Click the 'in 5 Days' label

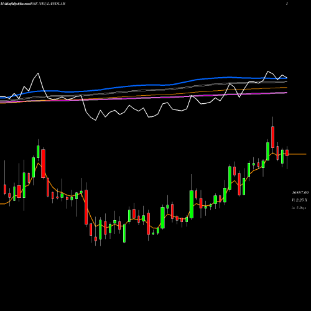(299, 208)
